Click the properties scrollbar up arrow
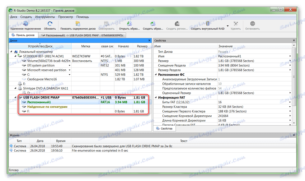305x181 pixels. click(294, 45)
